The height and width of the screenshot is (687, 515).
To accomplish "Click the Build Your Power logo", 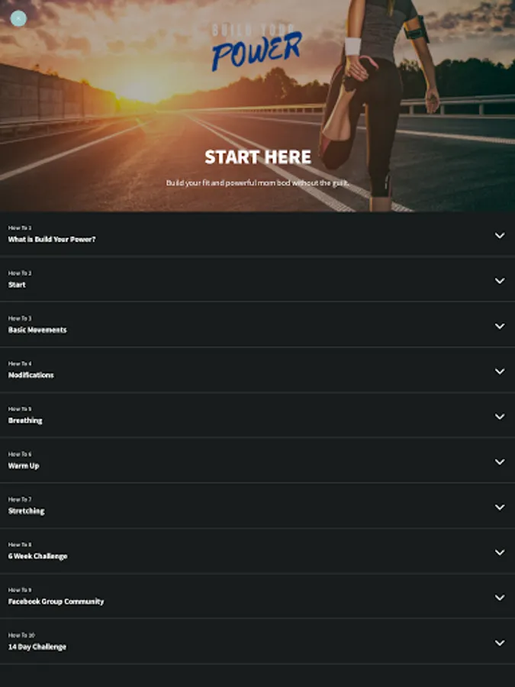I will [x=256, y=47].
